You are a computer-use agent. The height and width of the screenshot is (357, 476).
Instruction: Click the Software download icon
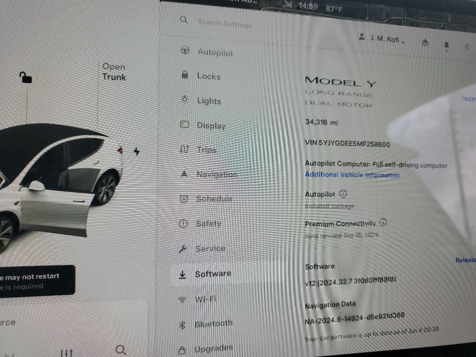[x=182, y=274]
